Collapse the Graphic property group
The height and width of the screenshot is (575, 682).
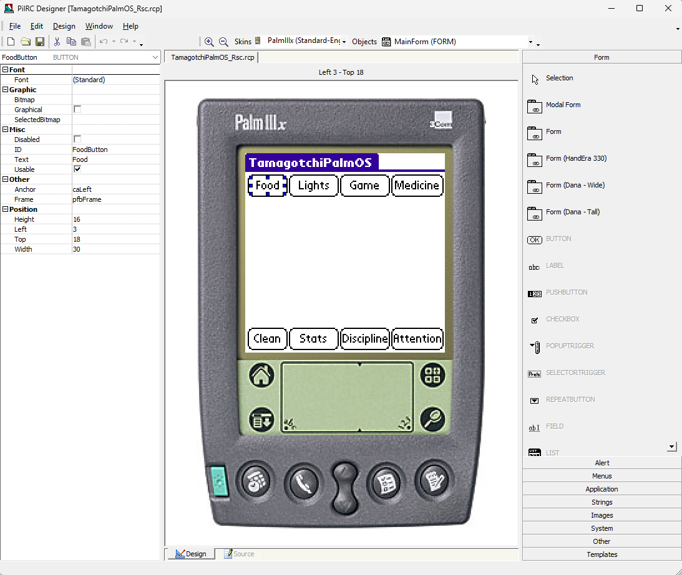5,90
